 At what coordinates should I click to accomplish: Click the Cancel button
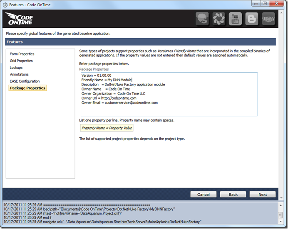pos(204,195)
